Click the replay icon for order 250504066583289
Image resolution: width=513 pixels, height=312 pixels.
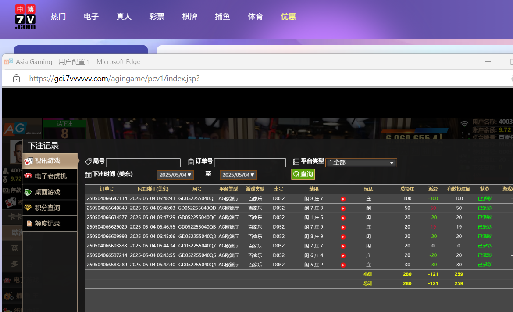[x=343, y=265]
